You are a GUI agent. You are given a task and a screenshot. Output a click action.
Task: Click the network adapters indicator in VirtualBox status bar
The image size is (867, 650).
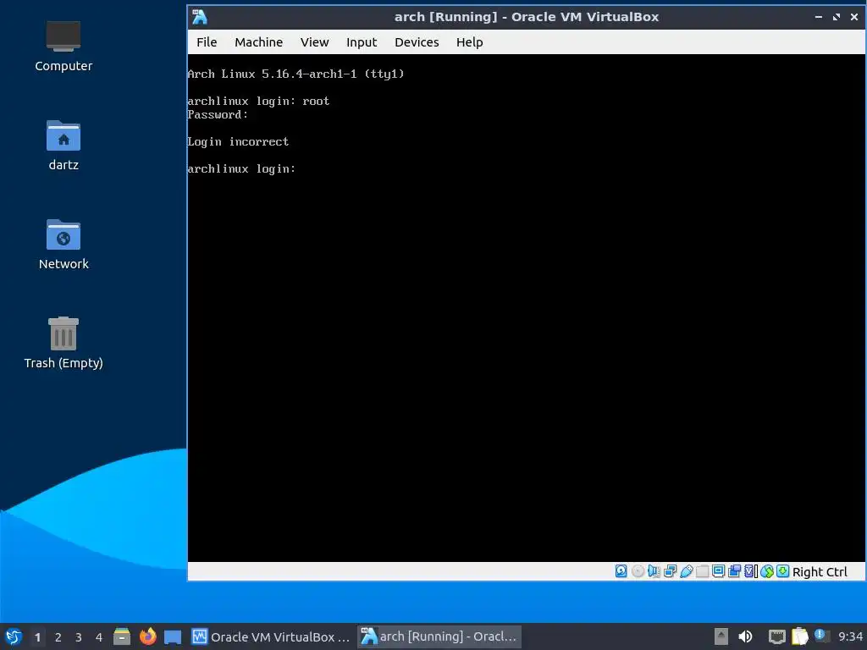coord(671,571)
